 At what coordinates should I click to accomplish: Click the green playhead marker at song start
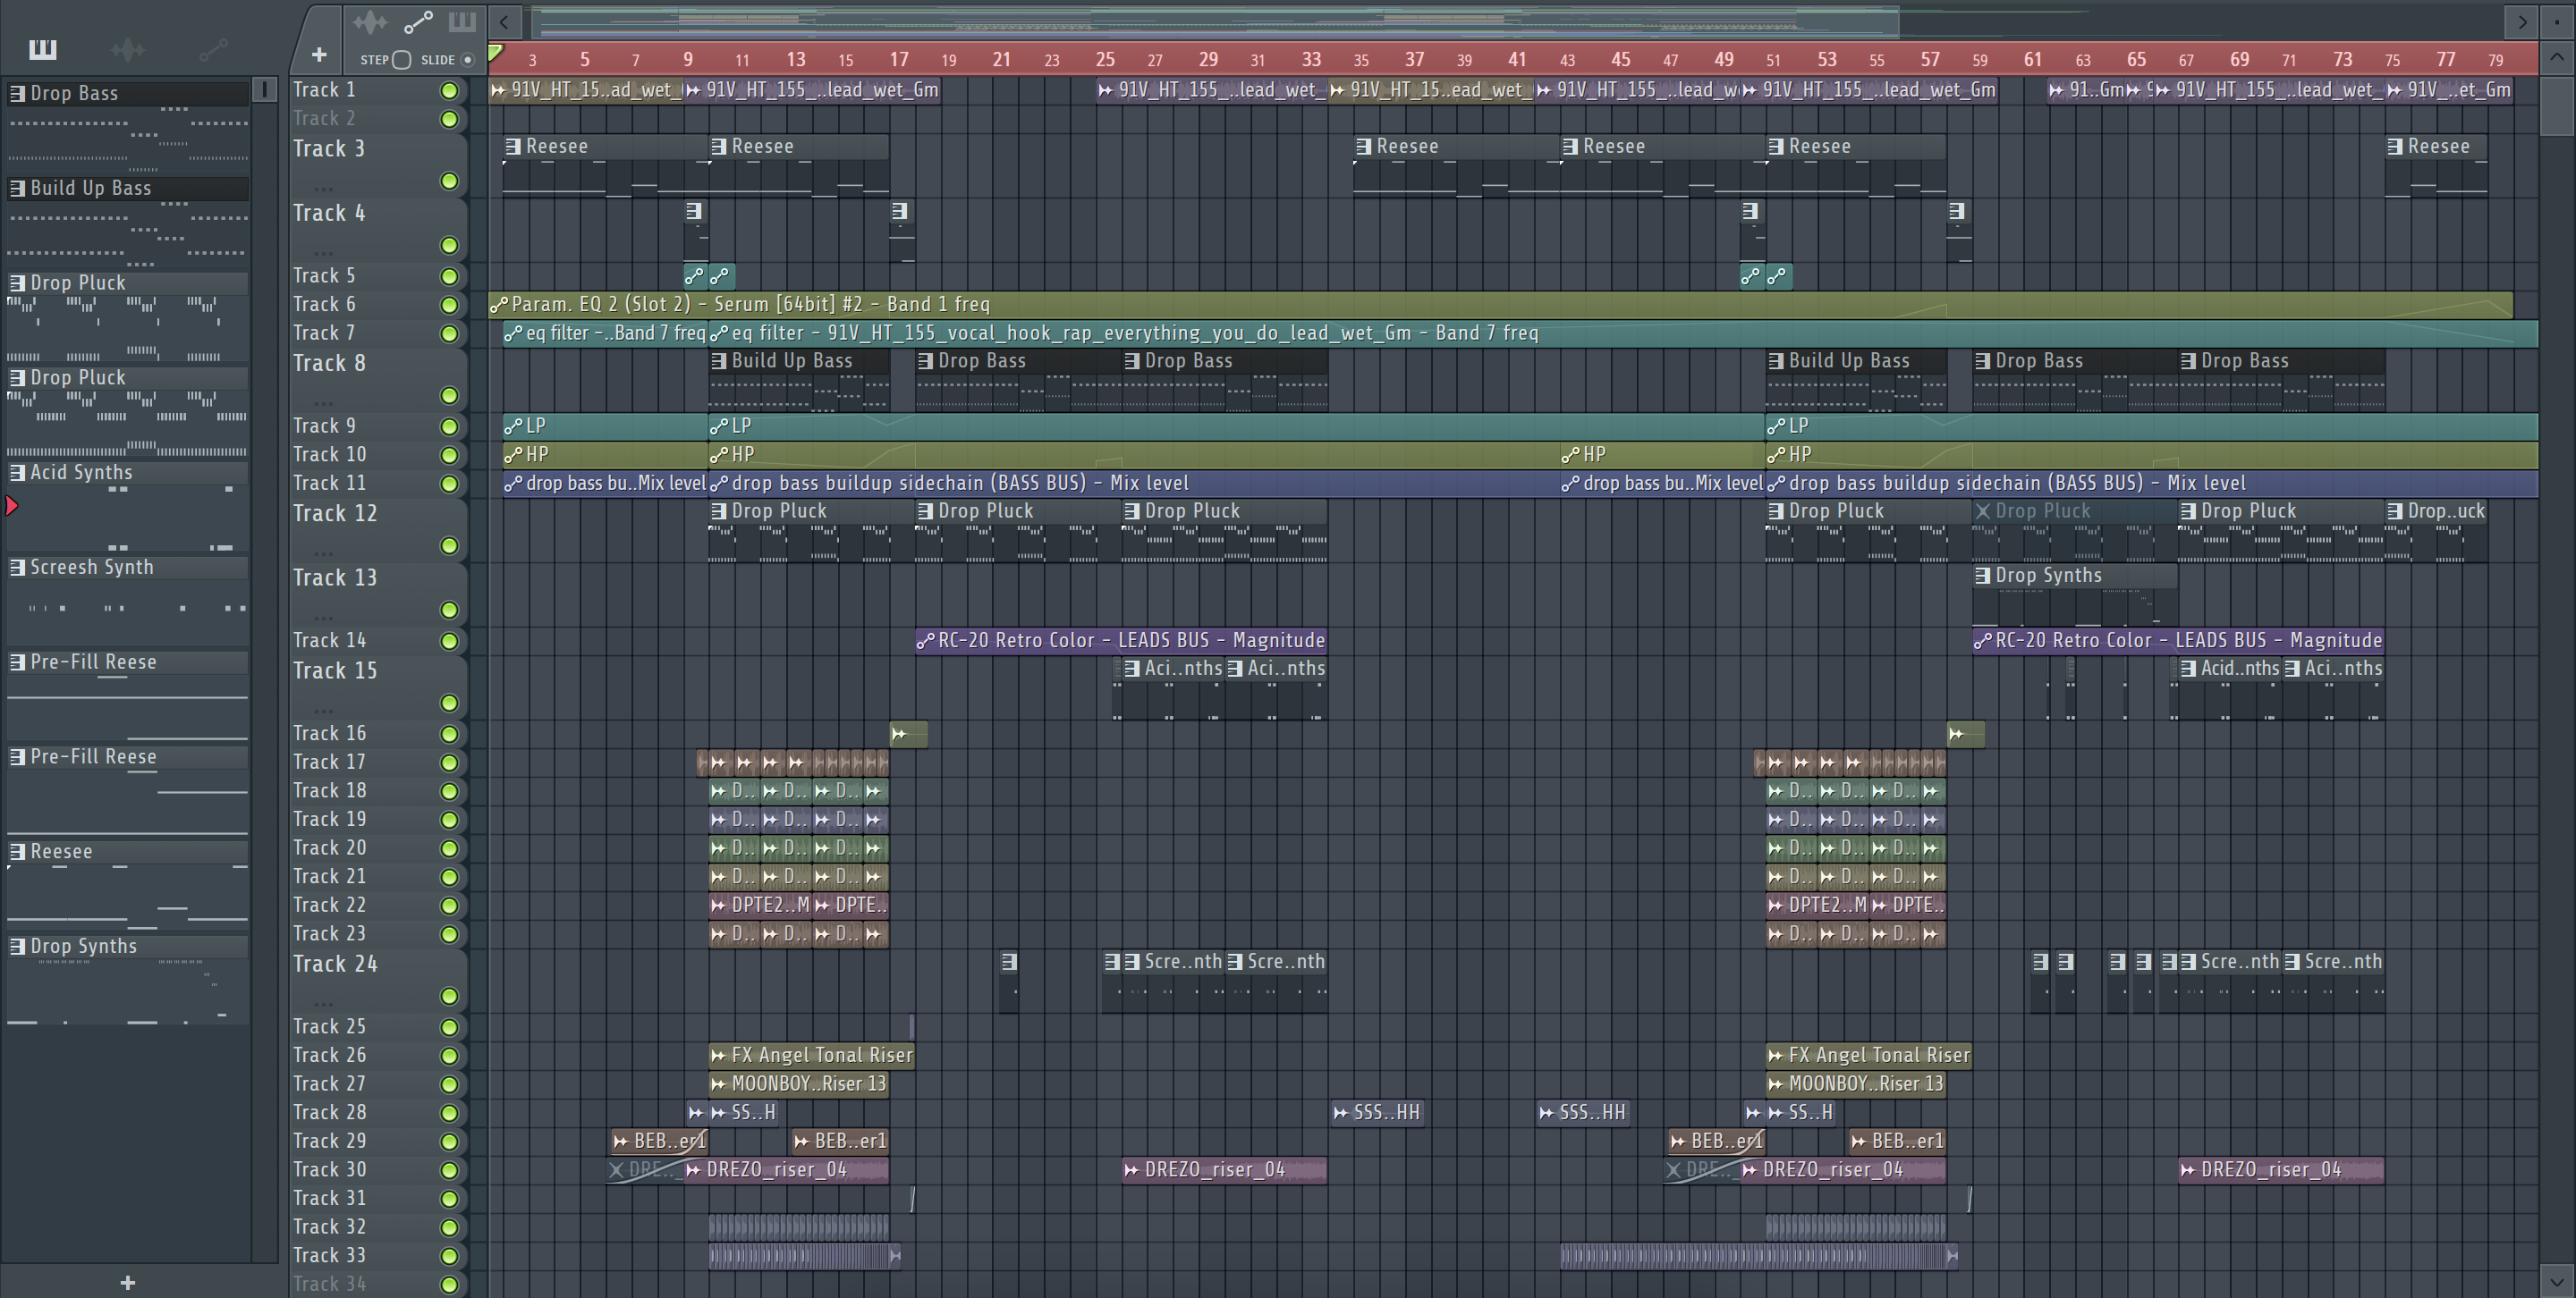click(496, 53)
